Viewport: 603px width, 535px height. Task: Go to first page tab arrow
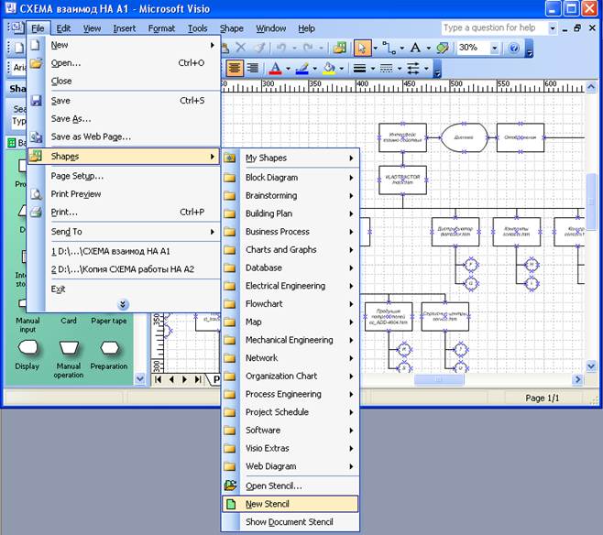[158, 380]
